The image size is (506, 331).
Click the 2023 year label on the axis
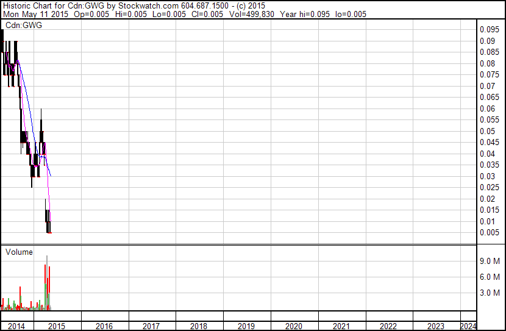[x=435, y=326]
